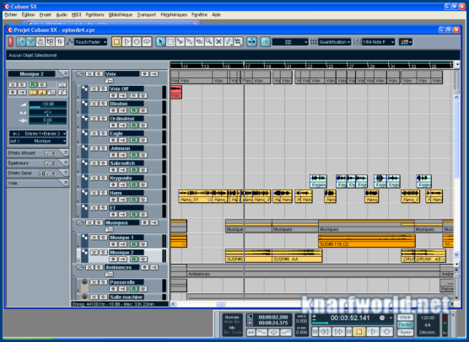Open the Bibliothèque menu
The height and width of the screenshot is (342, 469).
point(121,14)
